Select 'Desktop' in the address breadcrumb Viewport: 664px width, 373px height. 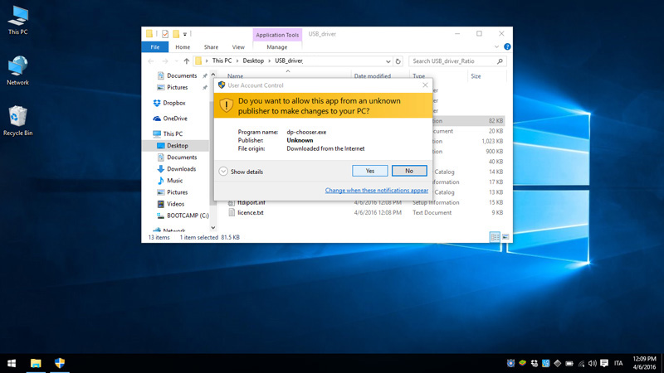tap(253, 61)
